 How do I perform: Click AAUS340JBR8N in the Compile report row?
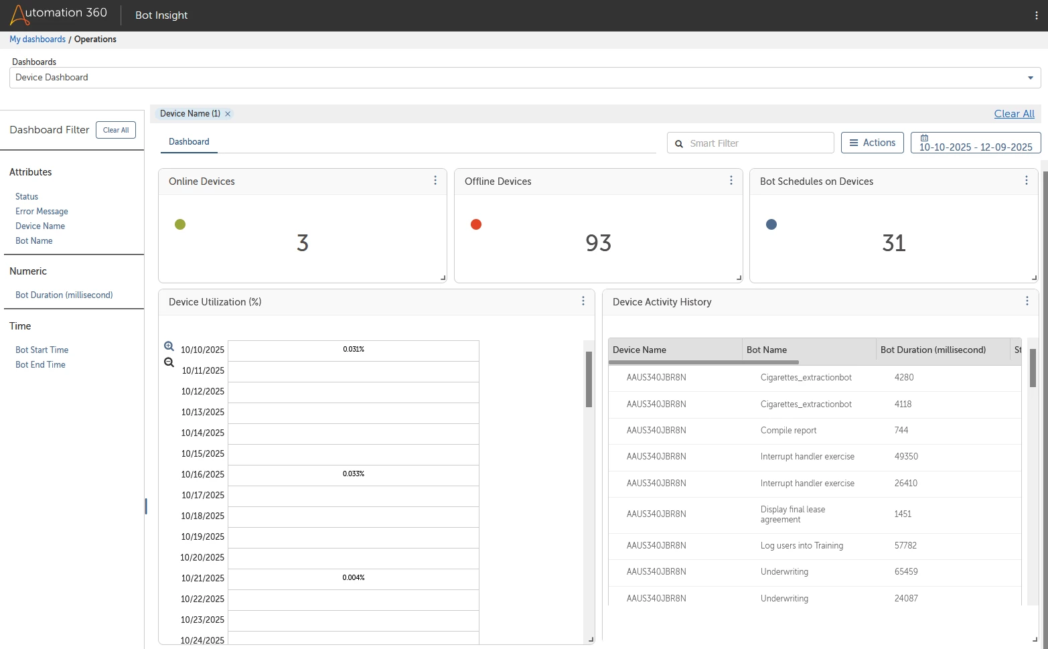tap(656, 431)
